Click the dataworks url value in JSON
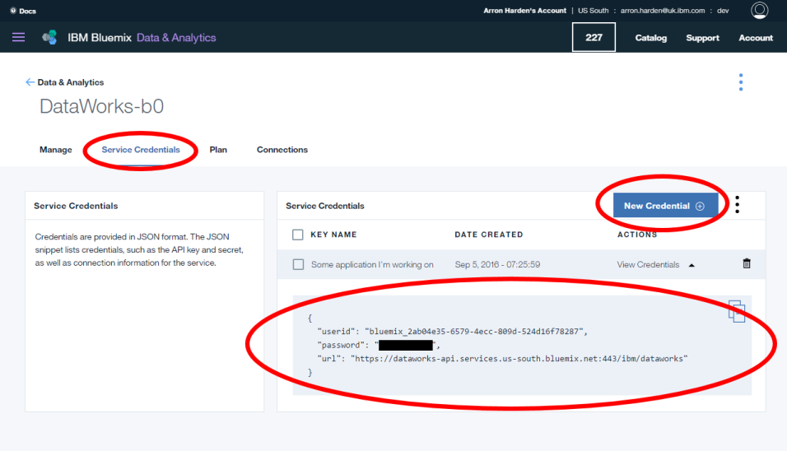 [x=519, y=359]
